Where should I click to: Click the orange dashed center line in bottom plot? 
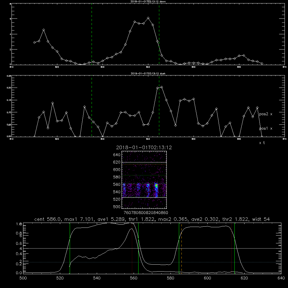[x=181, y=249]
